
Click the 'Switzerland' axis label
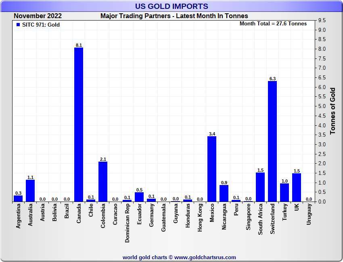[272, 219]
